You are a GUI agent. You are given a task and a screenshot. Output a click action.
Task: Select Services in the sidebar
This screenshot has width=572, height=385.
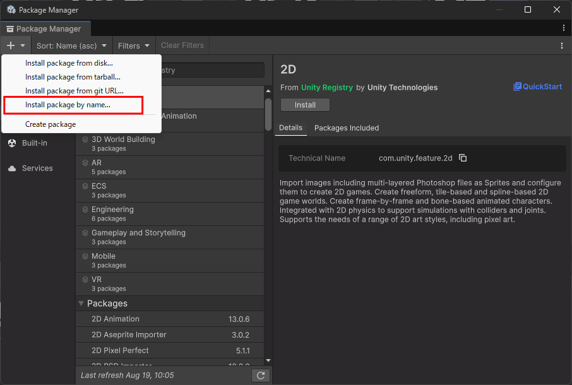pos(37,168)
